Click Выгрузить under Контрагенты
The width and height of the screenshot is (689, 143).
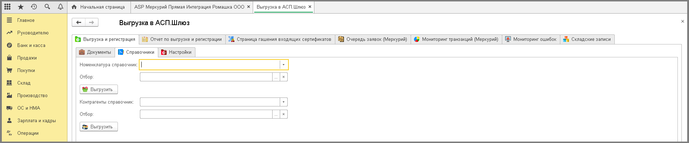pos(98,127)
